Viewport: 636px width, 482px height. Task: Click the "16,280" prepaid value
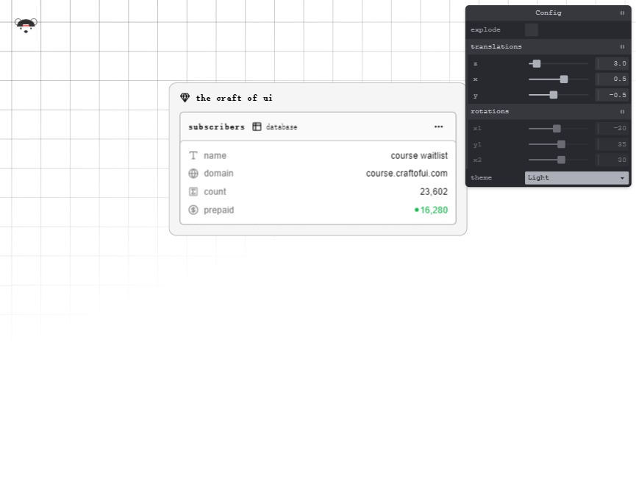coord(434,210)
